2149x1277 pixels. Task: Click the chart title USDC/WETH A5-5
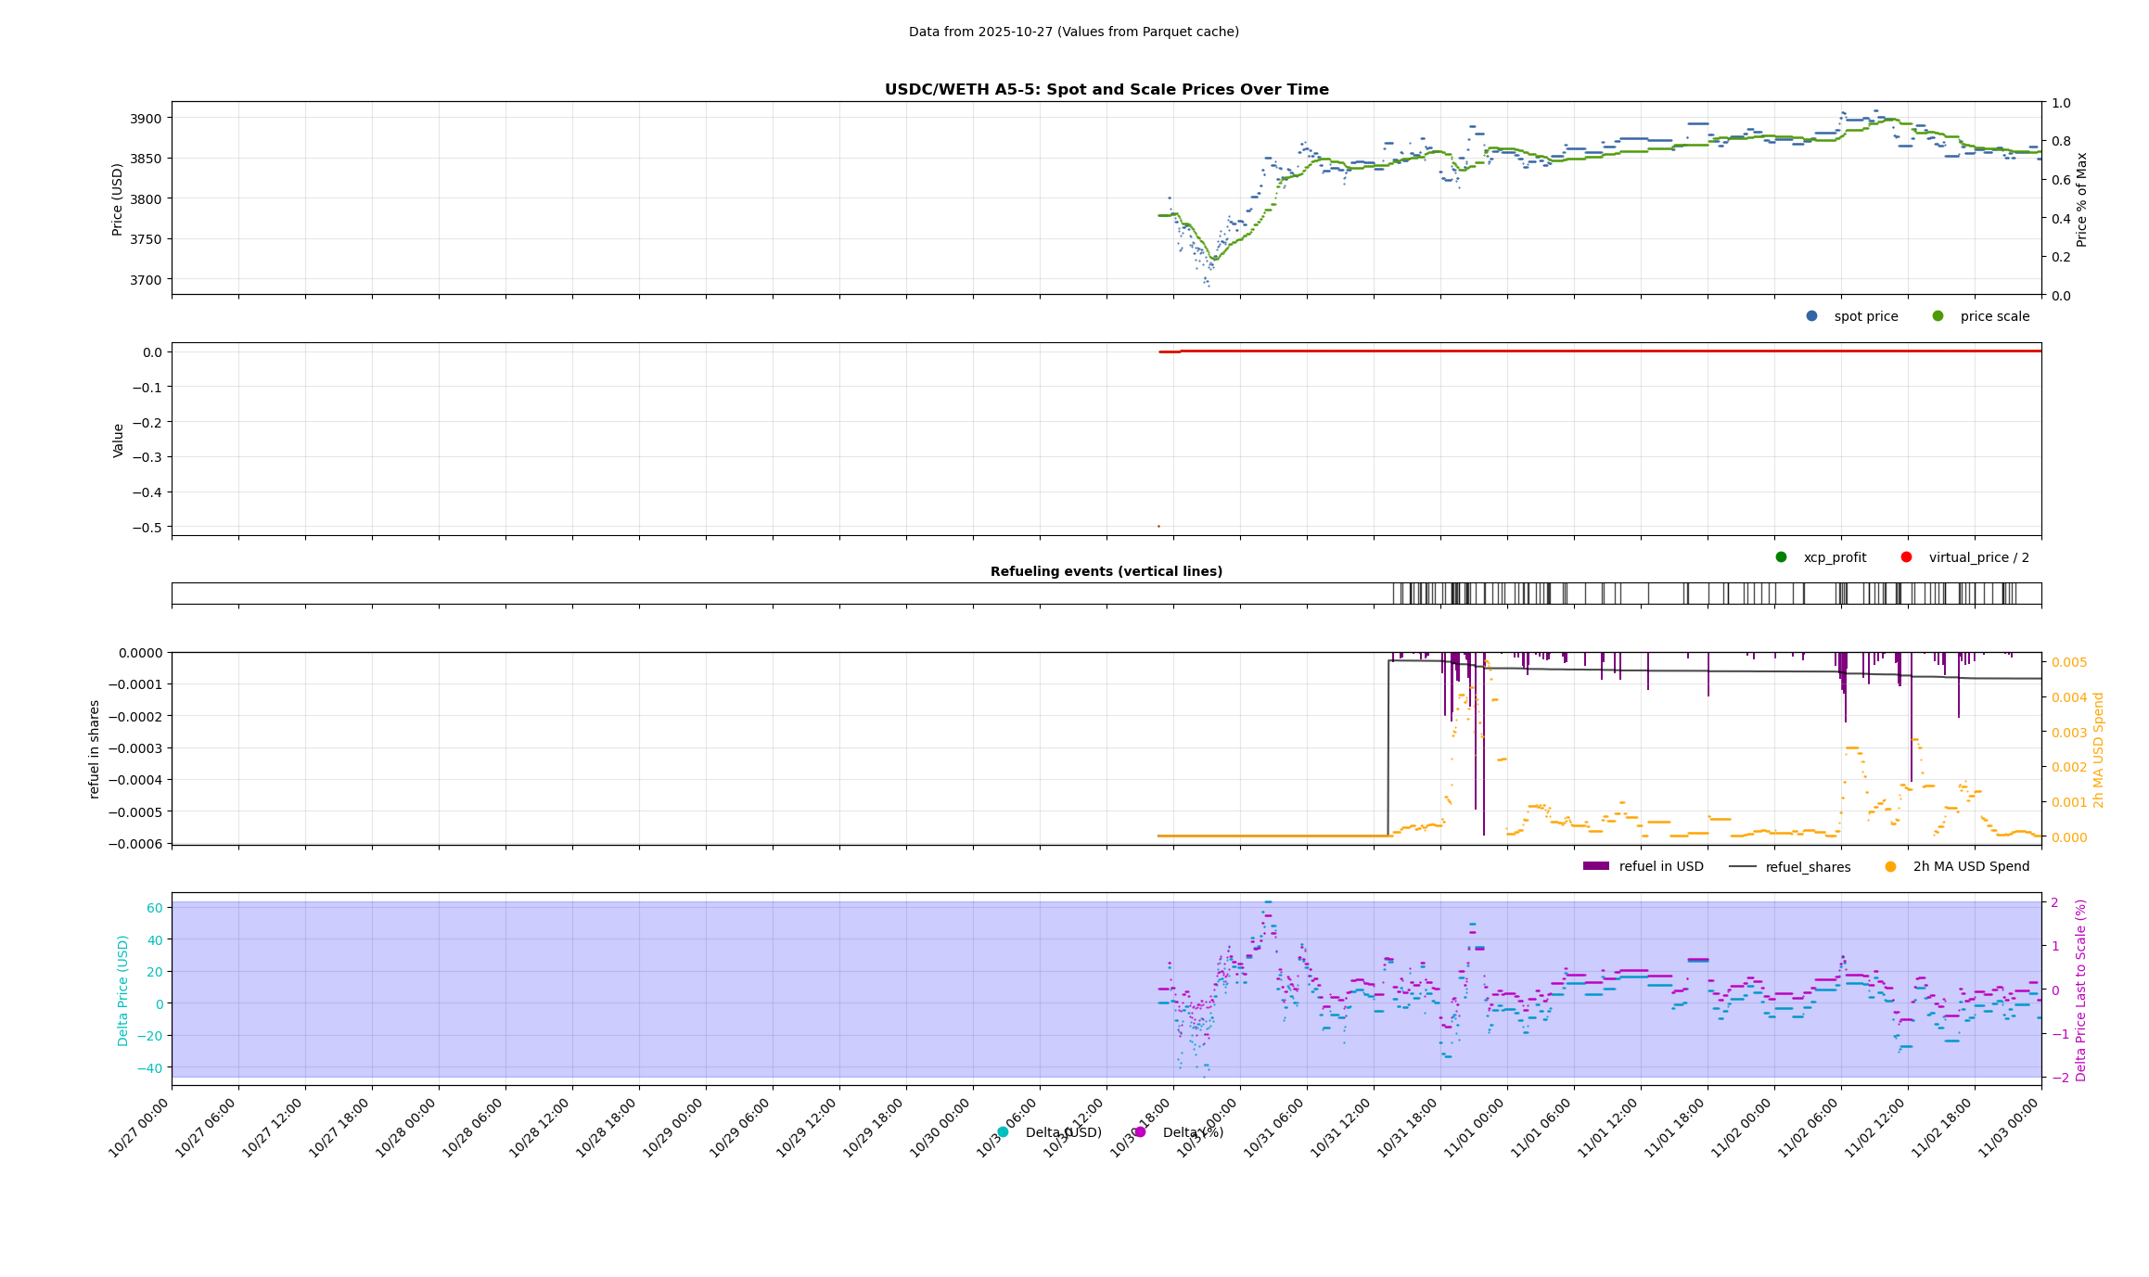pyautogui.click(x=1106, y=90)
